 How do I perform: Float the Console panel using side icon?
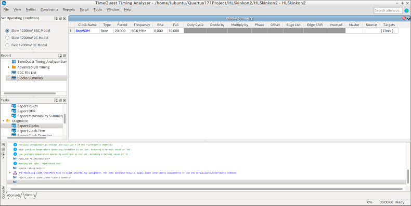3,149
